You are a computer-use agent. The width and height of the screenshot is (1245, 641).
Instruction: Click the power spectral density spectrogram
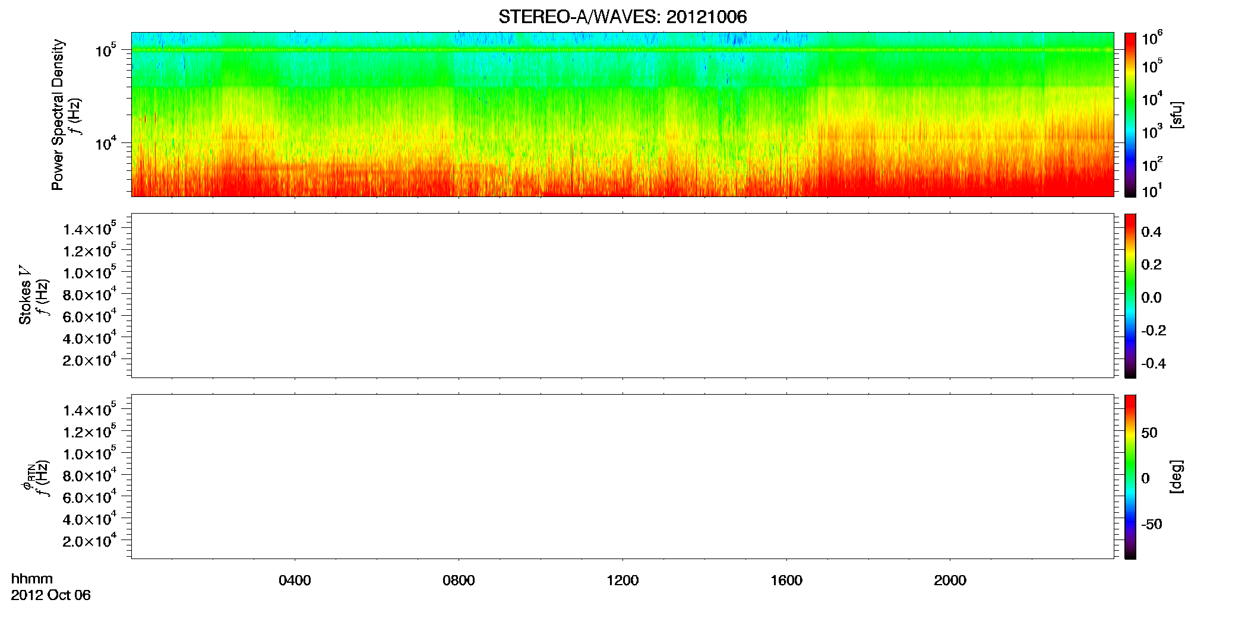point(622,115)
